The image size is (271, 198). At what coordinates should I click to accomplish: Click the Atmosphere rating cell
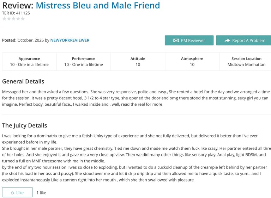192,62
